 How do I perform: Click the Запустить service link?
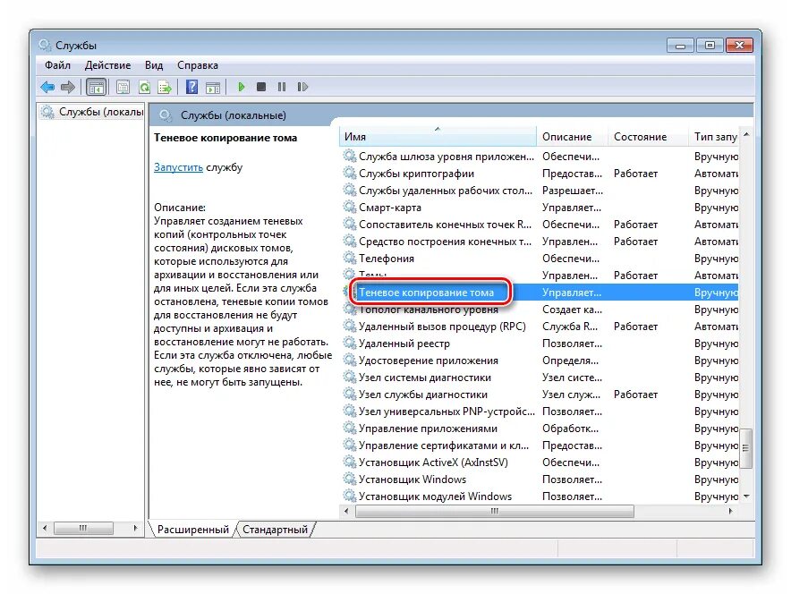[178, 167]
